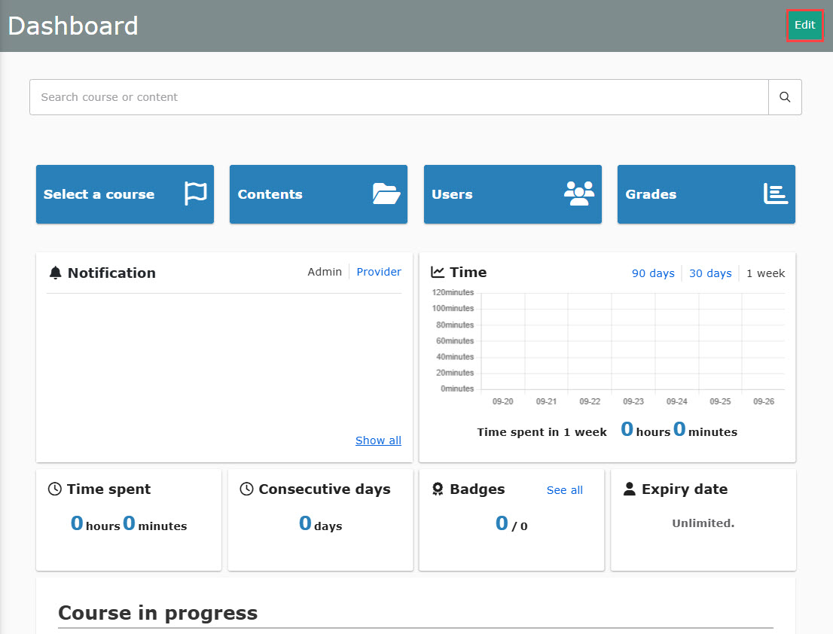Click the line chart icon beside Time
Screen dimensions: 833x634
(x=438, y=272)
